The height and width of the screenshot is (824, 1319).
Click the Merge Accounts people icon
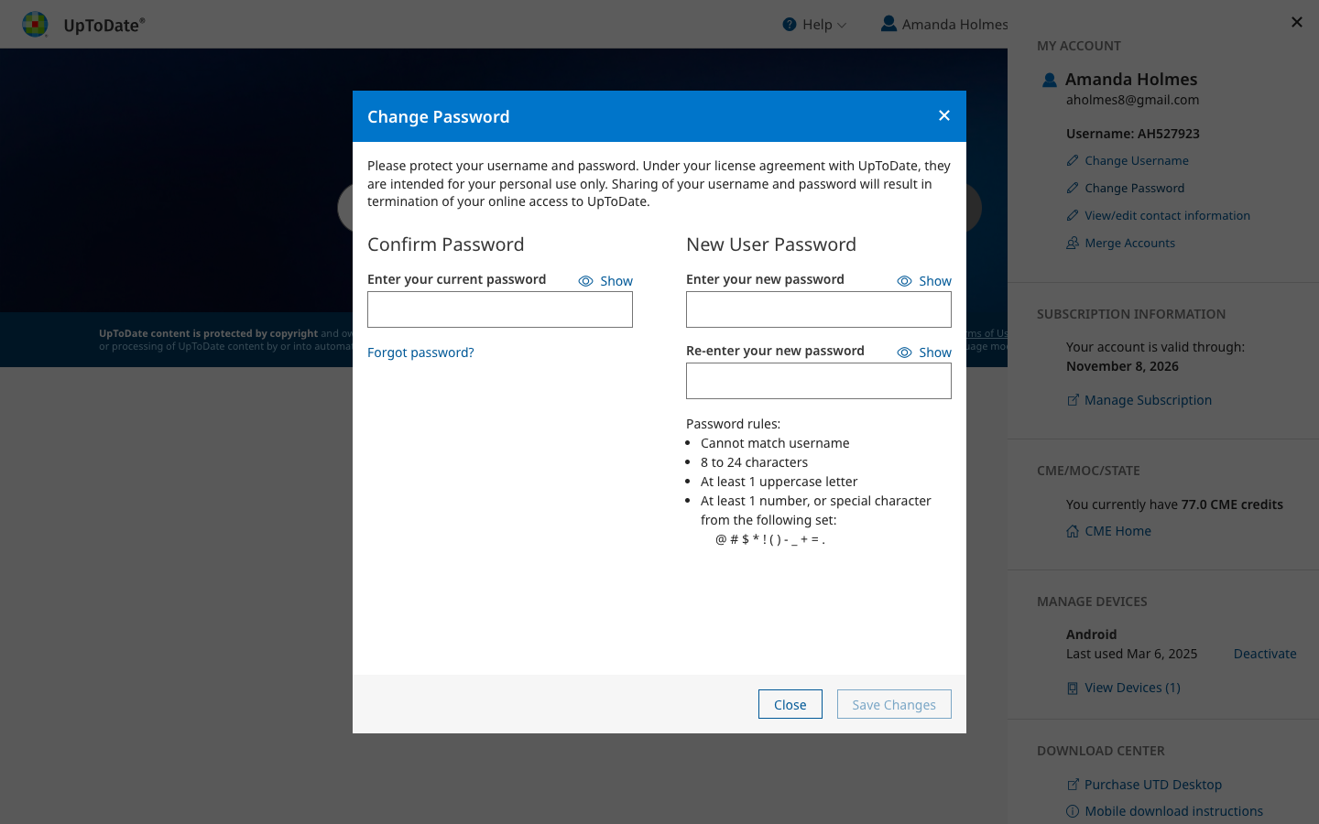pyautogui.click(x=1073, y=243)
